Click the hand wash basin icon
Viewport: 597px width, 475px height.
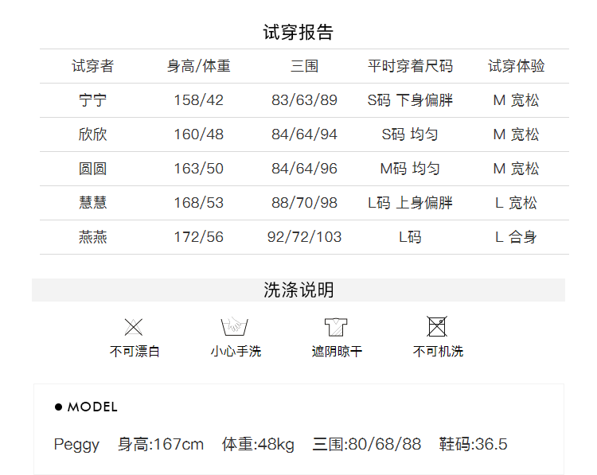coord(234,326)
